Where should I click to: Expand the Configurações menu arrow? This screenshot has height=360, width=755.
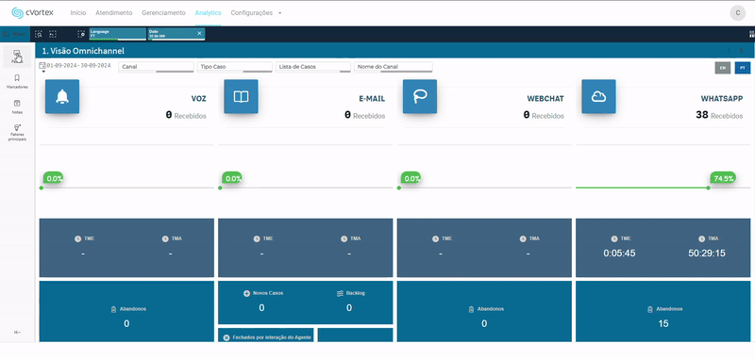pyautogui.click(x=279, y=13)
